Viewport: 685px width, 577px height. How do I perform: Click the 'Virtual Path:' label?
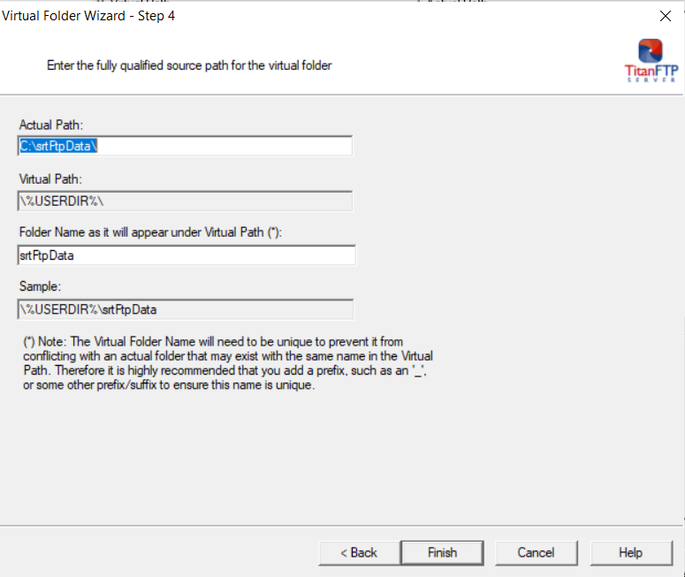[51, 179]
